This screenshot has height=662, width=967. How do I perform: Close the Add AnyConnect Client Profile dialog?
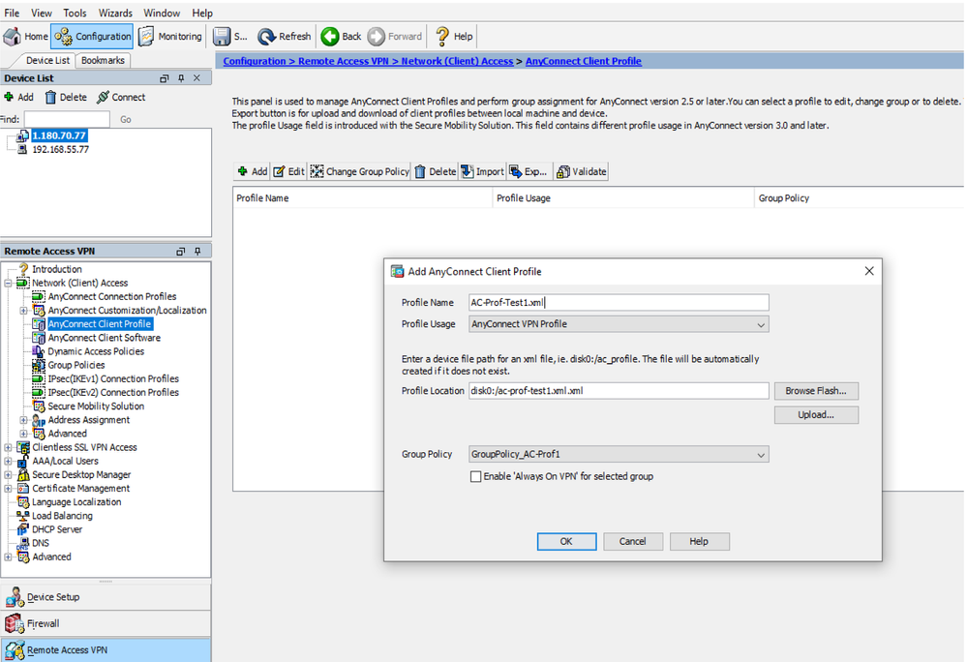coord(869,271)
